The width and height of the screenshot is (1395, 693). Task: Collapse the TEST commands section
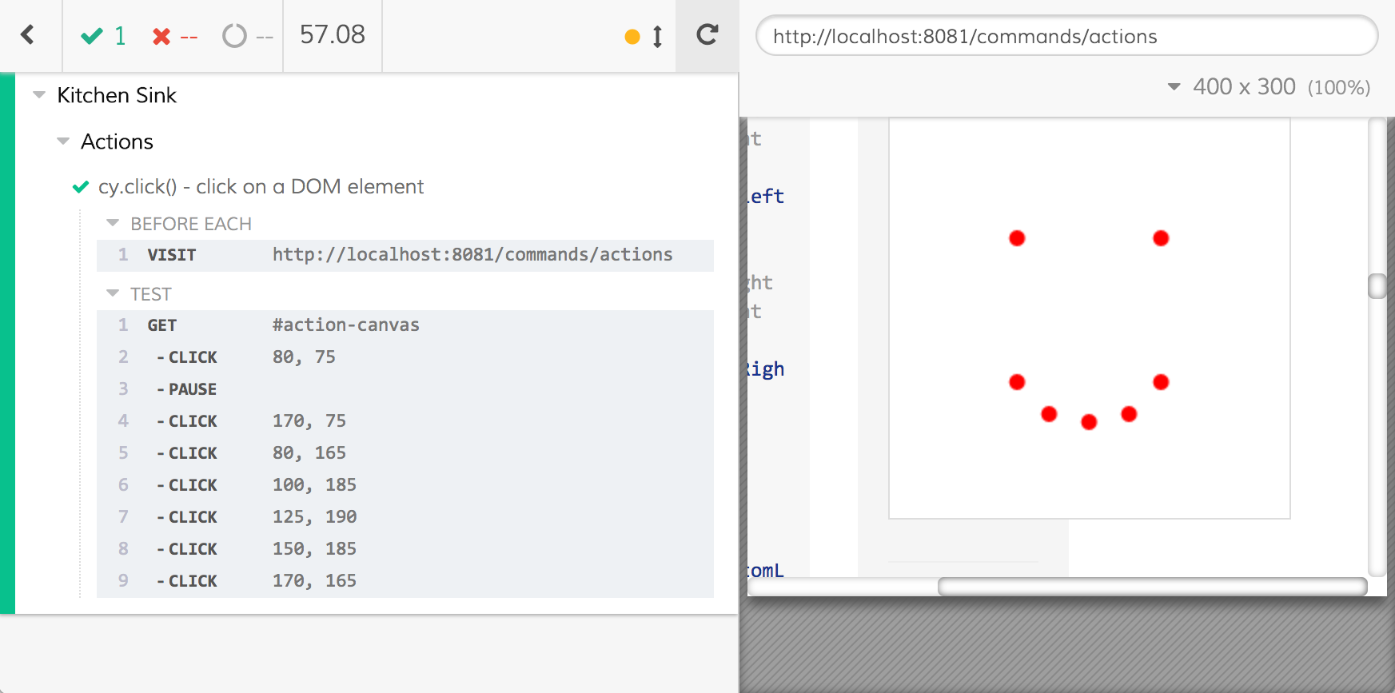[113, 294]
